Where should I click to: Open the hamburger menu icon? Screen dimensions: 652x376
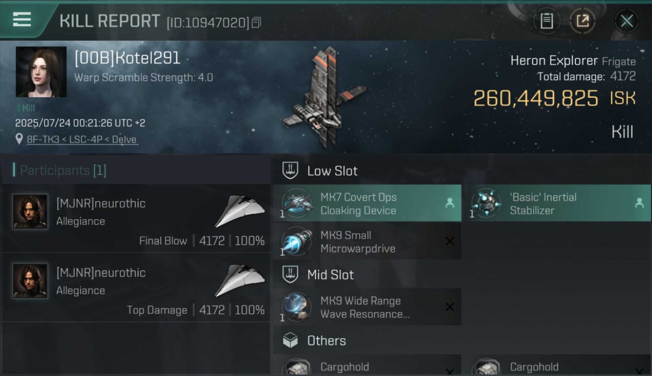[x=22, y=20]
